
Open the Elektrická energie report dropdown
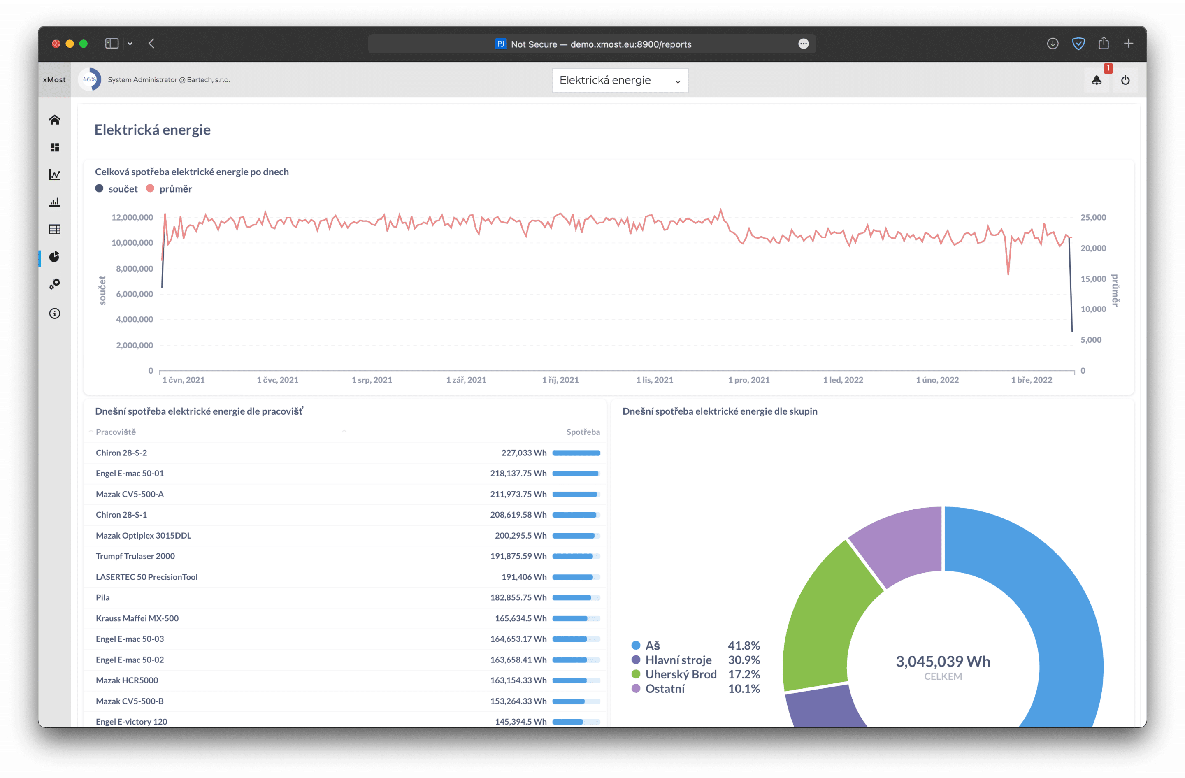[620, 80]
